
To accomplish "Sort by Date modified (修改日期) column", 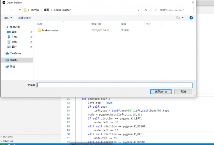I will [x=96, y=24].
